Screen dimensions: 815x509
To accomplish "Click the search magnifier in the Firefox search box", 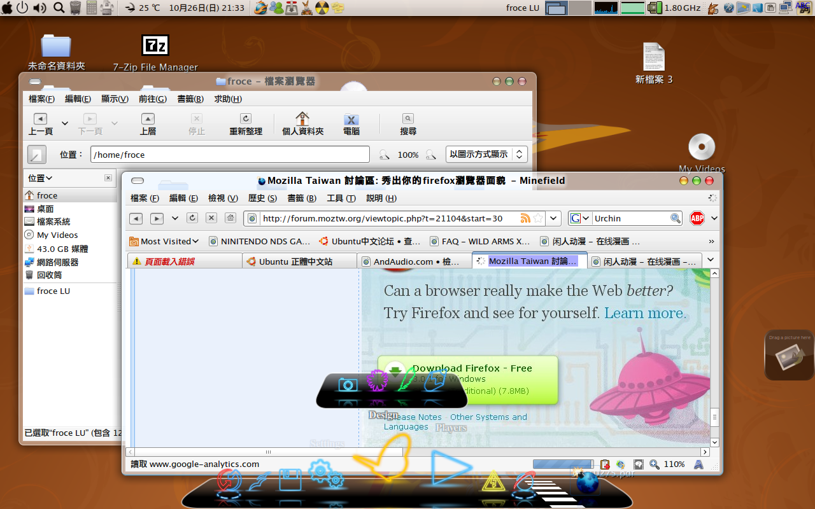I will (676, 218).
